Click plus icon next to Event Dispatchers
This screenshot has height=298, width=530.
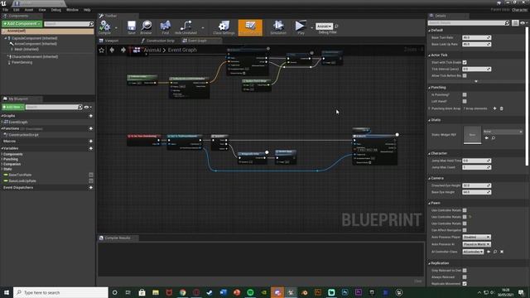tap(90, 188)
